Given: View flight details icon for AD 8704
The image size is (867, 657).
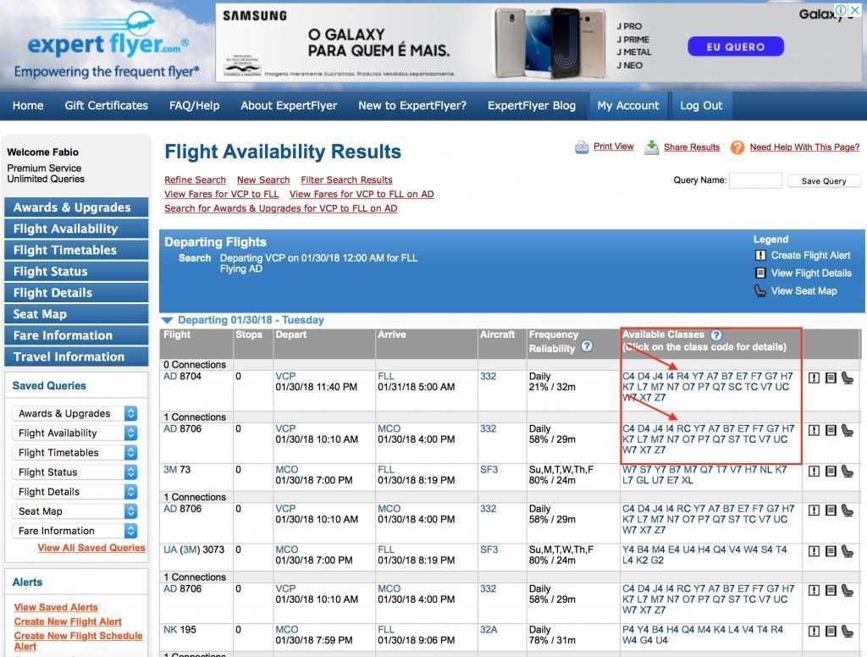Looking at the screenshot, I should point(831,378).
